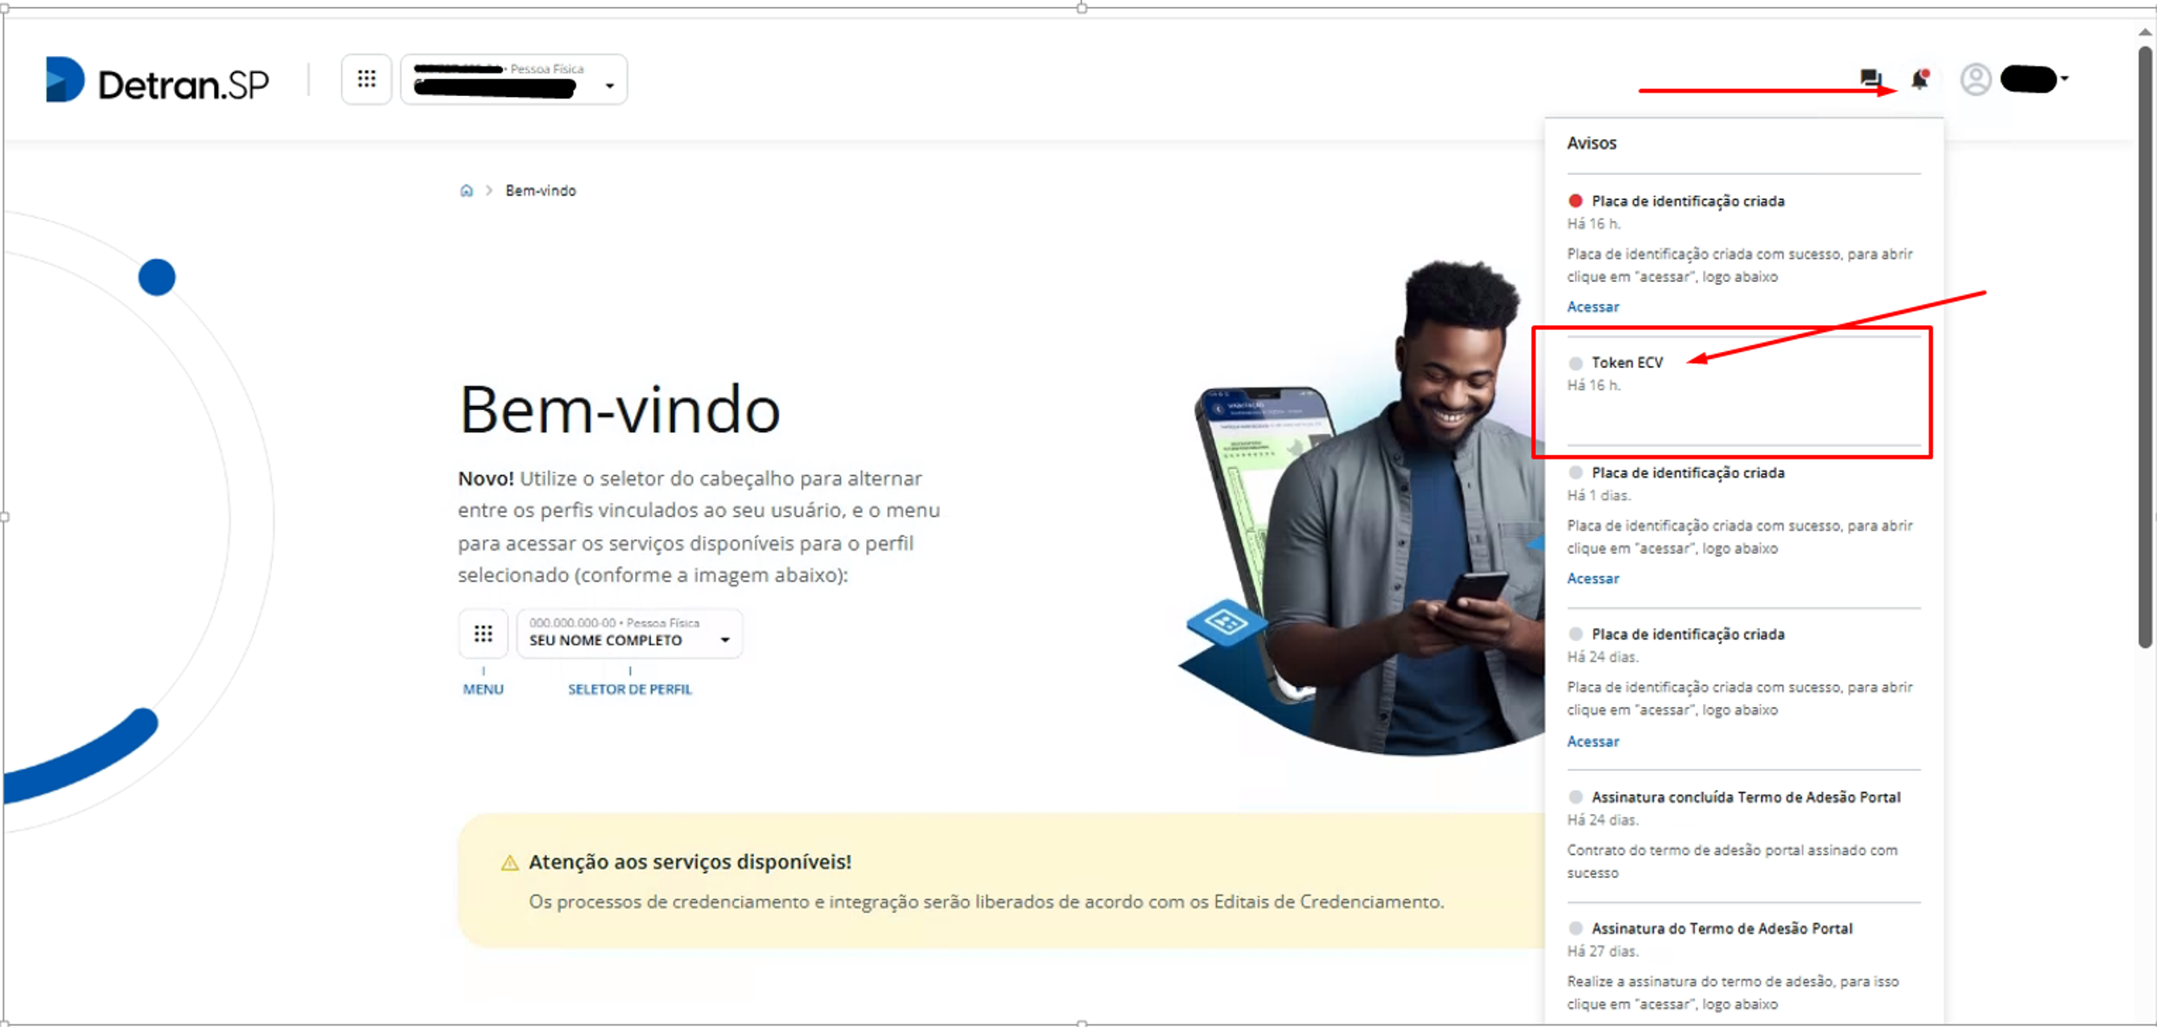Click the grid menu icon in example image
The height and width of the screenshot is (1027, 2157).
483,634
